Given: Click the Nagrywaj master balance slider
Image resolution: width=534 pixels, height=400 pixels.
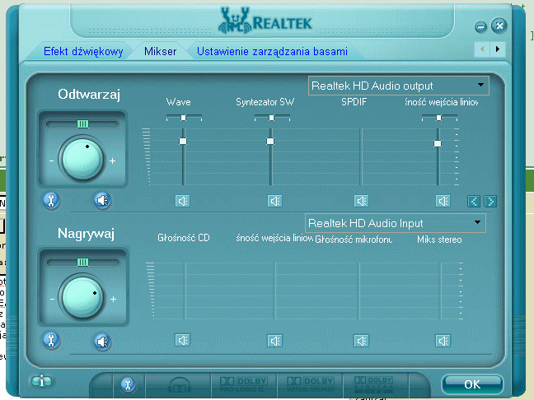Looking at the screenshot, I should click(x=82, y=263).
